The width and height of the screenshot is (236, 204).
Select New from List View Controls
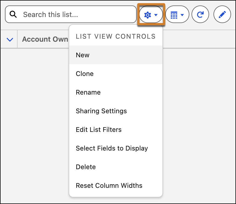tap(83, 55)
